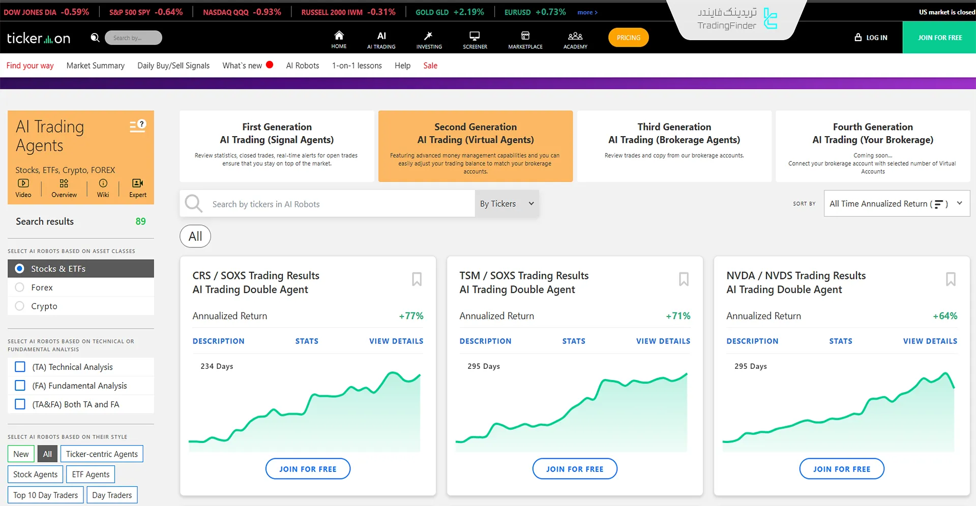Image resolution: width=976 pixels, height=506 pixels.
Task: Click the Screener icon in top navigation
Action: (x=474, y=38)
